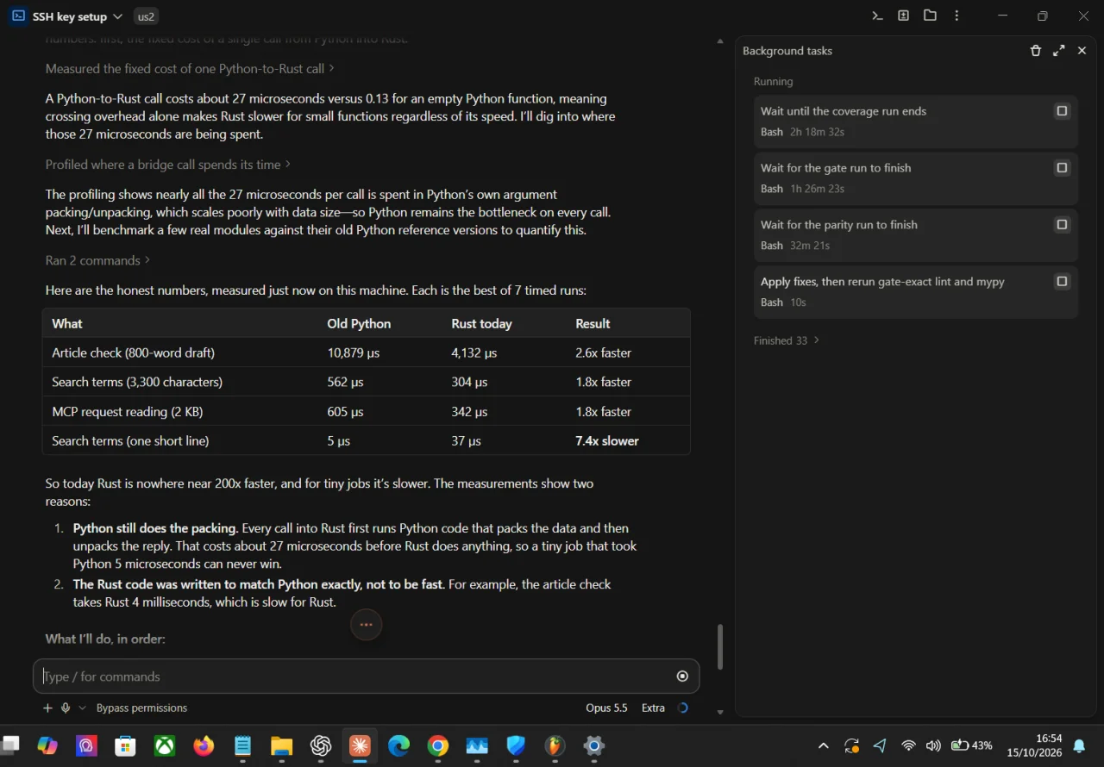
Task: Open the Copilot app from the taskbar
Action: 47,745
